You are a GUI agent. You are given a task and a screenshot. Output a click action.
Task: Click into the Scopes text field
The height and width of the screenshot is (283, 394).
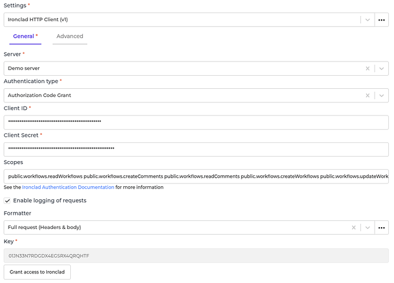(x=196, y=177)
